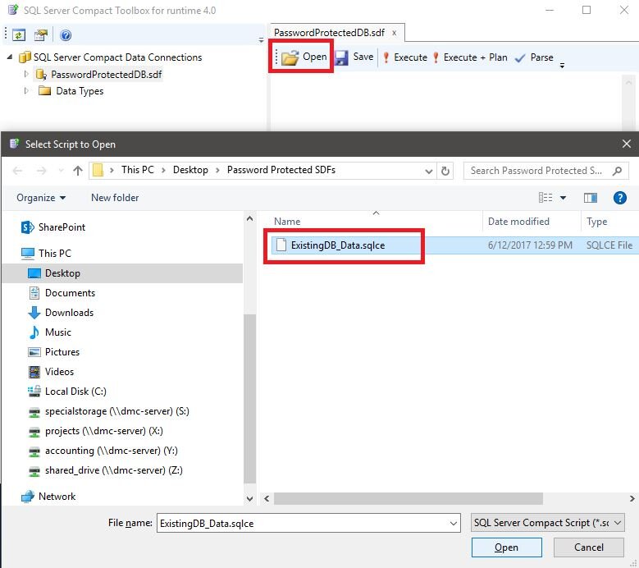The width and height of the screenshot is (639, 568).
Task: Select Videos in the navigation pane
Action: [52, 372]
